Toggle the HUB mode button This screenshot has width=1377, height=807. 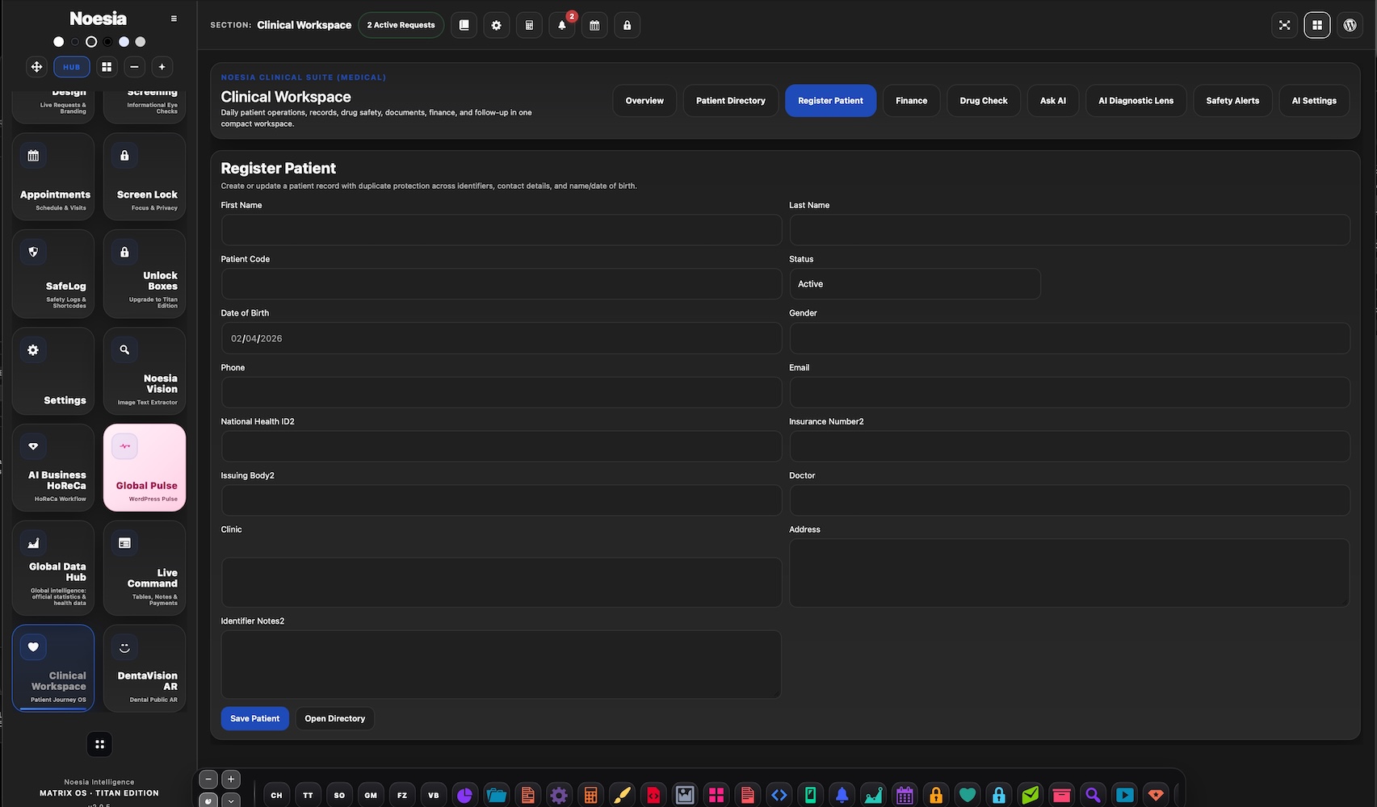72,67
